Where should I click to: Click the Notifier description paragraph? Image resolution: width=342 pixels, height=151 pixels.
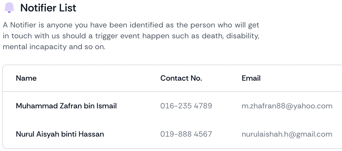(x=131, y=36)
